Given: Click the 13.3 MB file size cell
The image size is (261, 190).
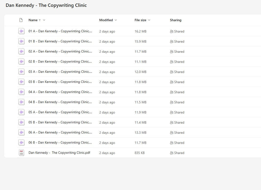Looking at the screenshot, I should pyautogui.click(x=140, y=133).
